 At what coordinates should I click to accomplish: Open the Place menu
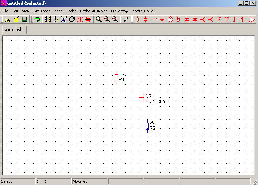58,11
